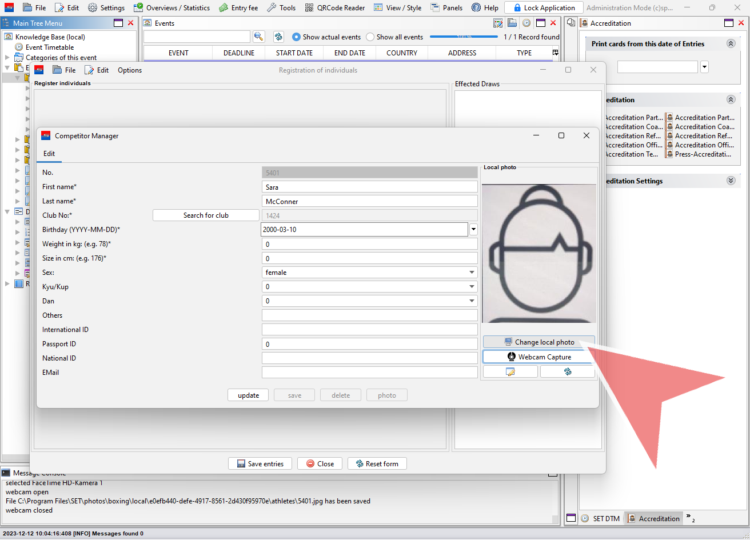Click the refresh icon beside the Events search
Image resolution: width=750 pixels, height=540 pixels.
pos(278,37)
